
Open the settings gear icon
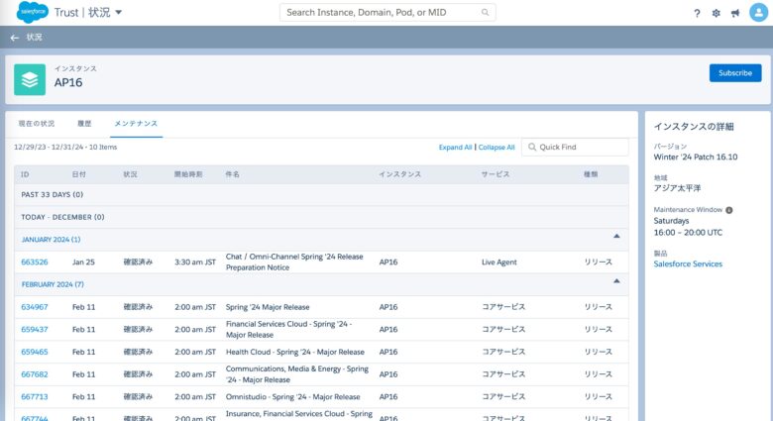[x=716, y=13]
